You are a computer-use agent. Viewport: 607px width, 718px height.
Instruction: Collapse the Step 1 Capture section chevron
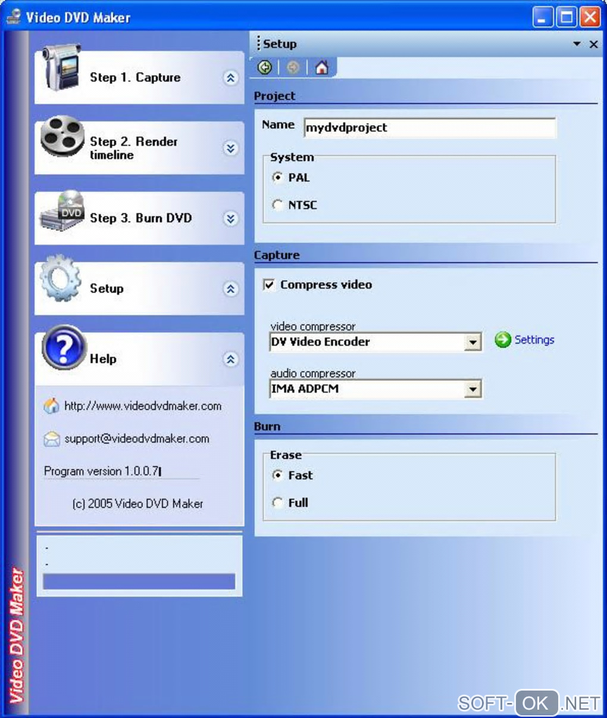point(231,77)
